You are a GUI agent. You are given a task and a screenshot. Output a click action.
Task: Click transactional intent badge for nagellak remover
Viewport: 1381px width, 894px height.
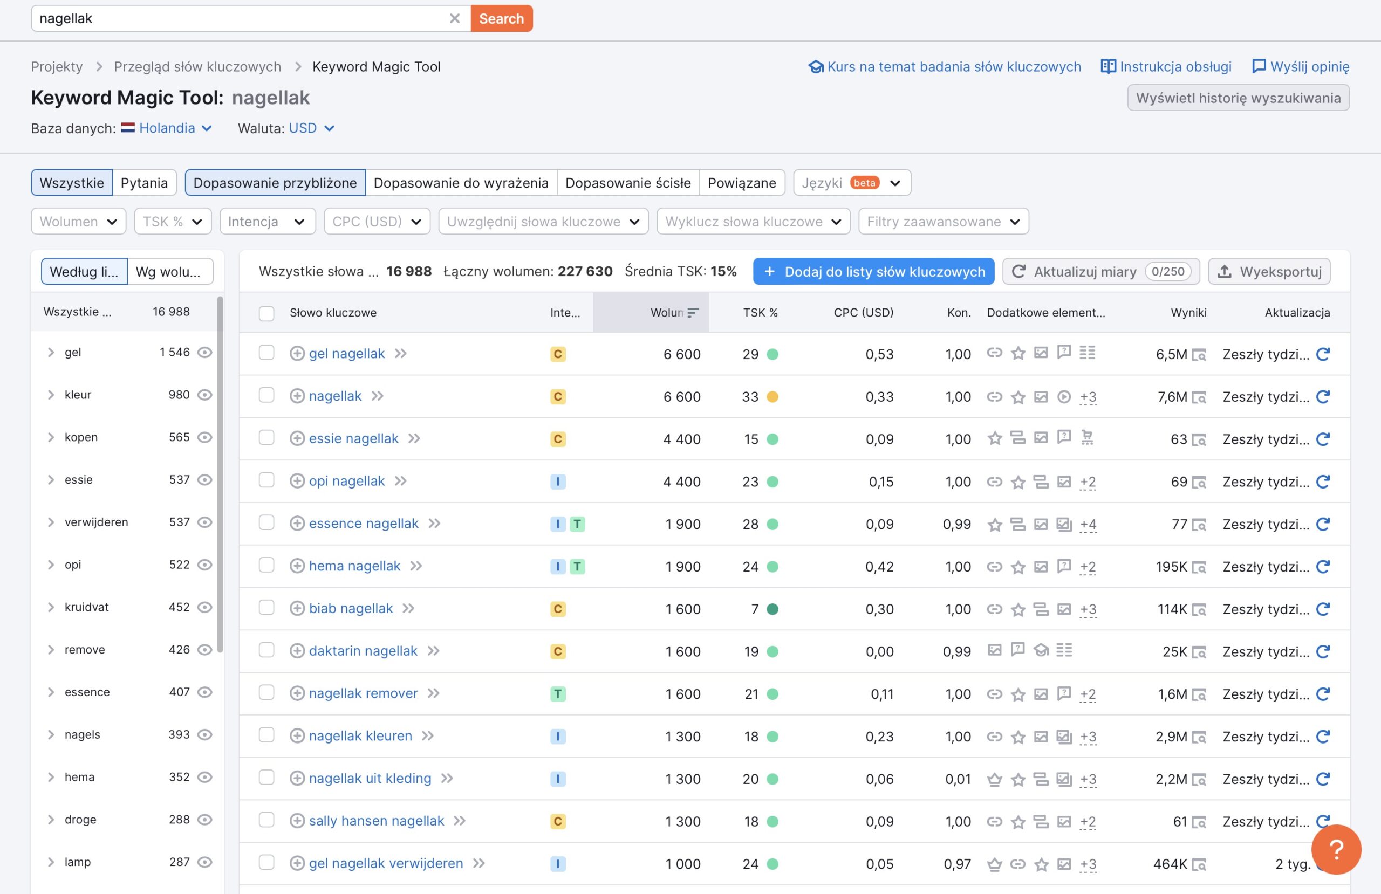pos(558,694)
